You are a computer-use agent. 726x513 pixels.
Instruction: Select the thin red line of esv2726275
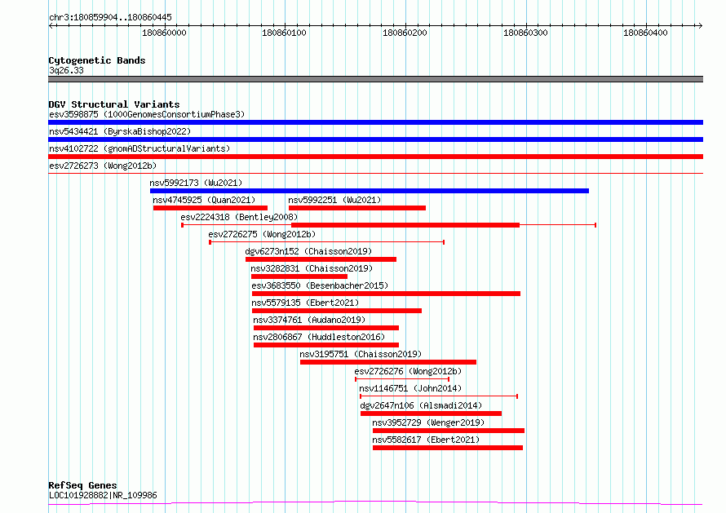point(327,242)
